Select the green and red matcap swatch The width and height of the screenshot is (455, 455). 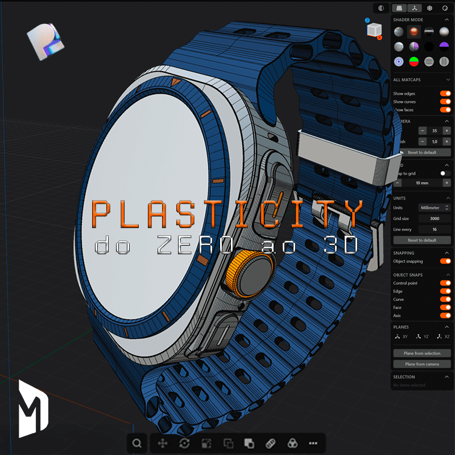click(x=415, y=61)
